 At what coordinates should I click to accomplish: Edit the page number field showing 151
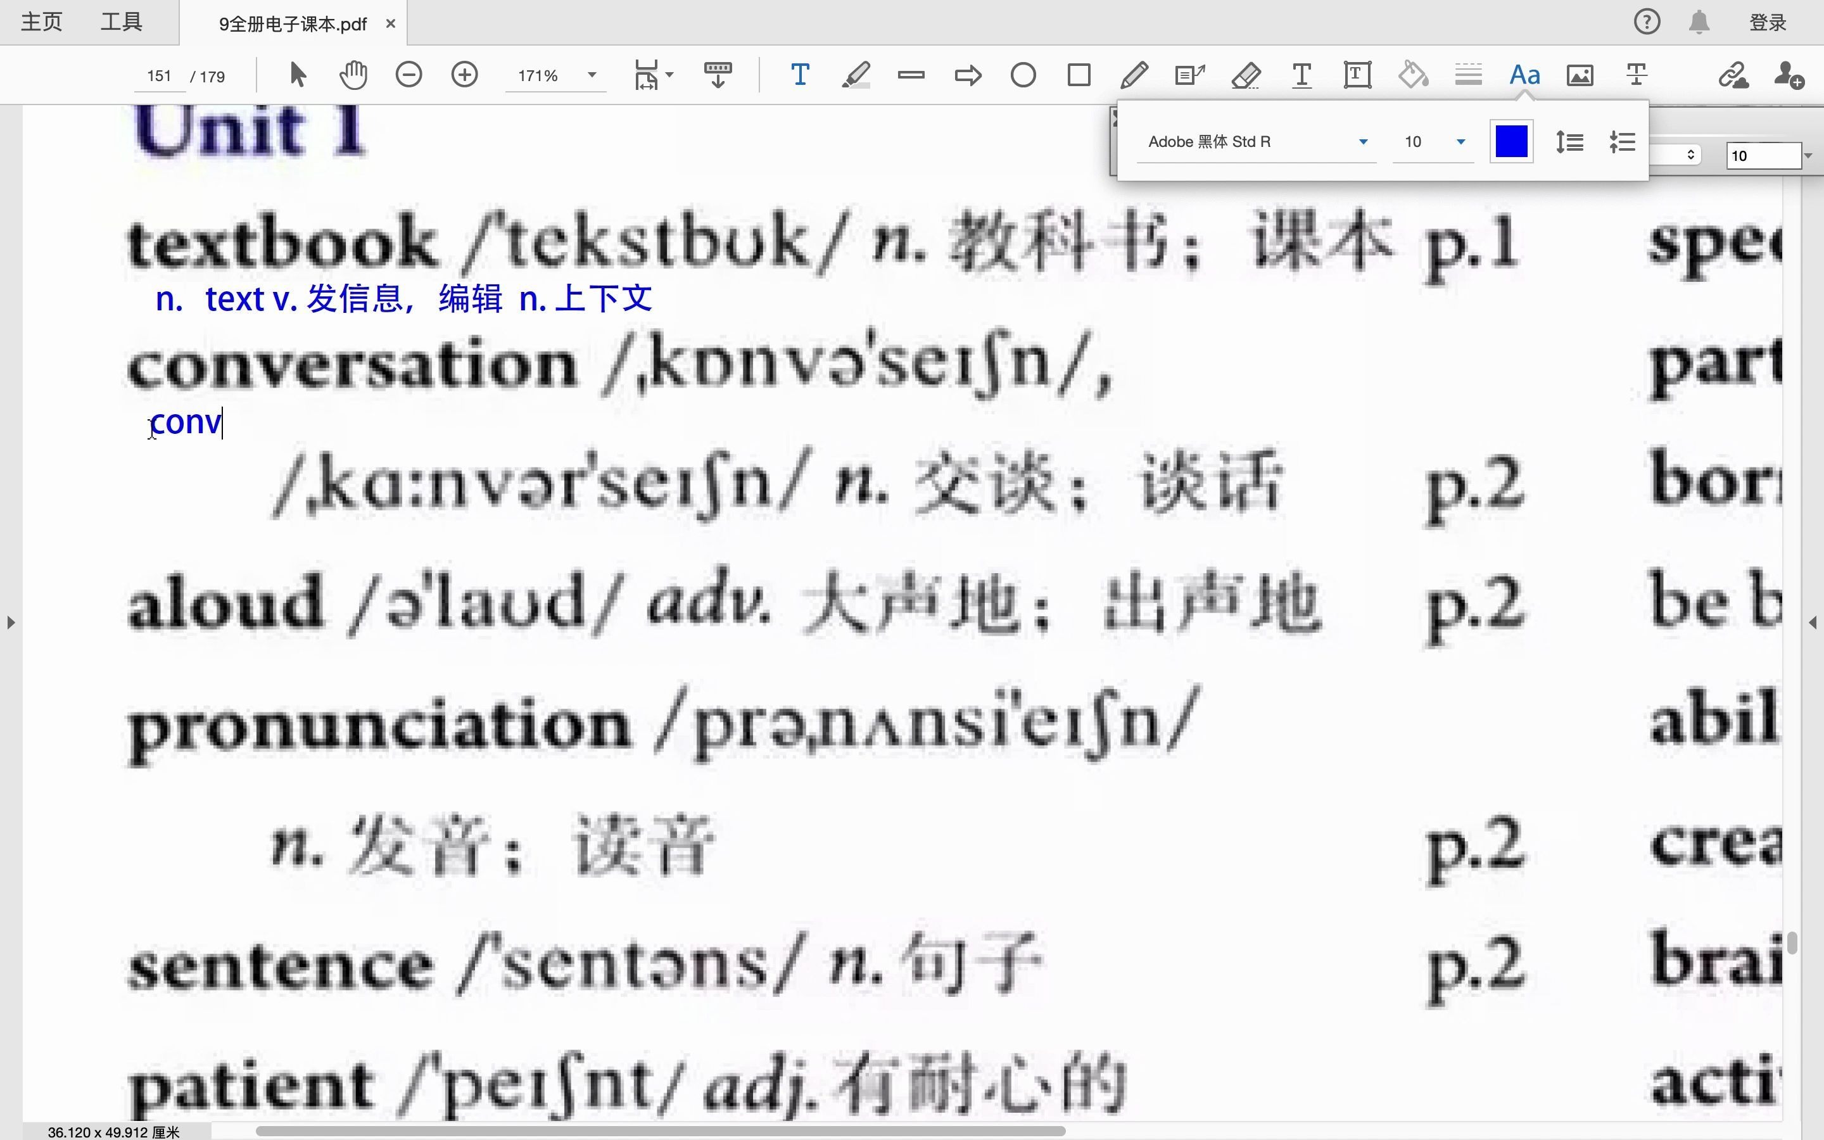coord(159,75)
